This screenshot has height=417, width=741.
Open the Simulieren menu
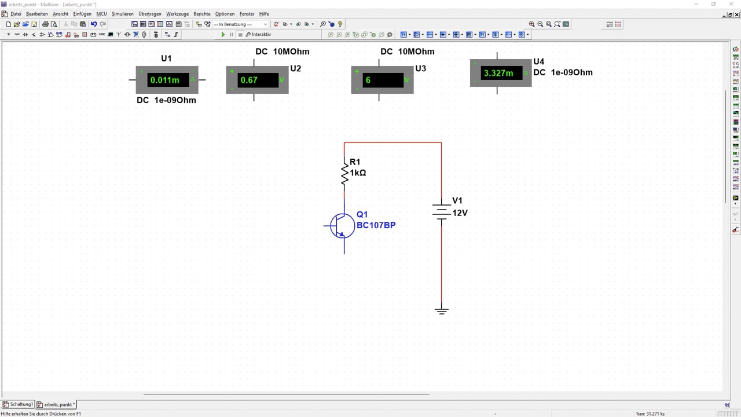point(122,14)
